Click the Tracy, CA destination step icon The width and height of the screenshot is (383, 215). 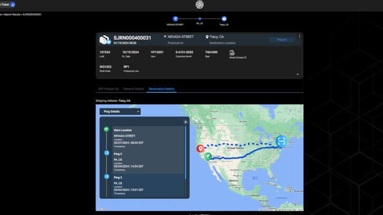pyautogui.click(x=224, y=18)
